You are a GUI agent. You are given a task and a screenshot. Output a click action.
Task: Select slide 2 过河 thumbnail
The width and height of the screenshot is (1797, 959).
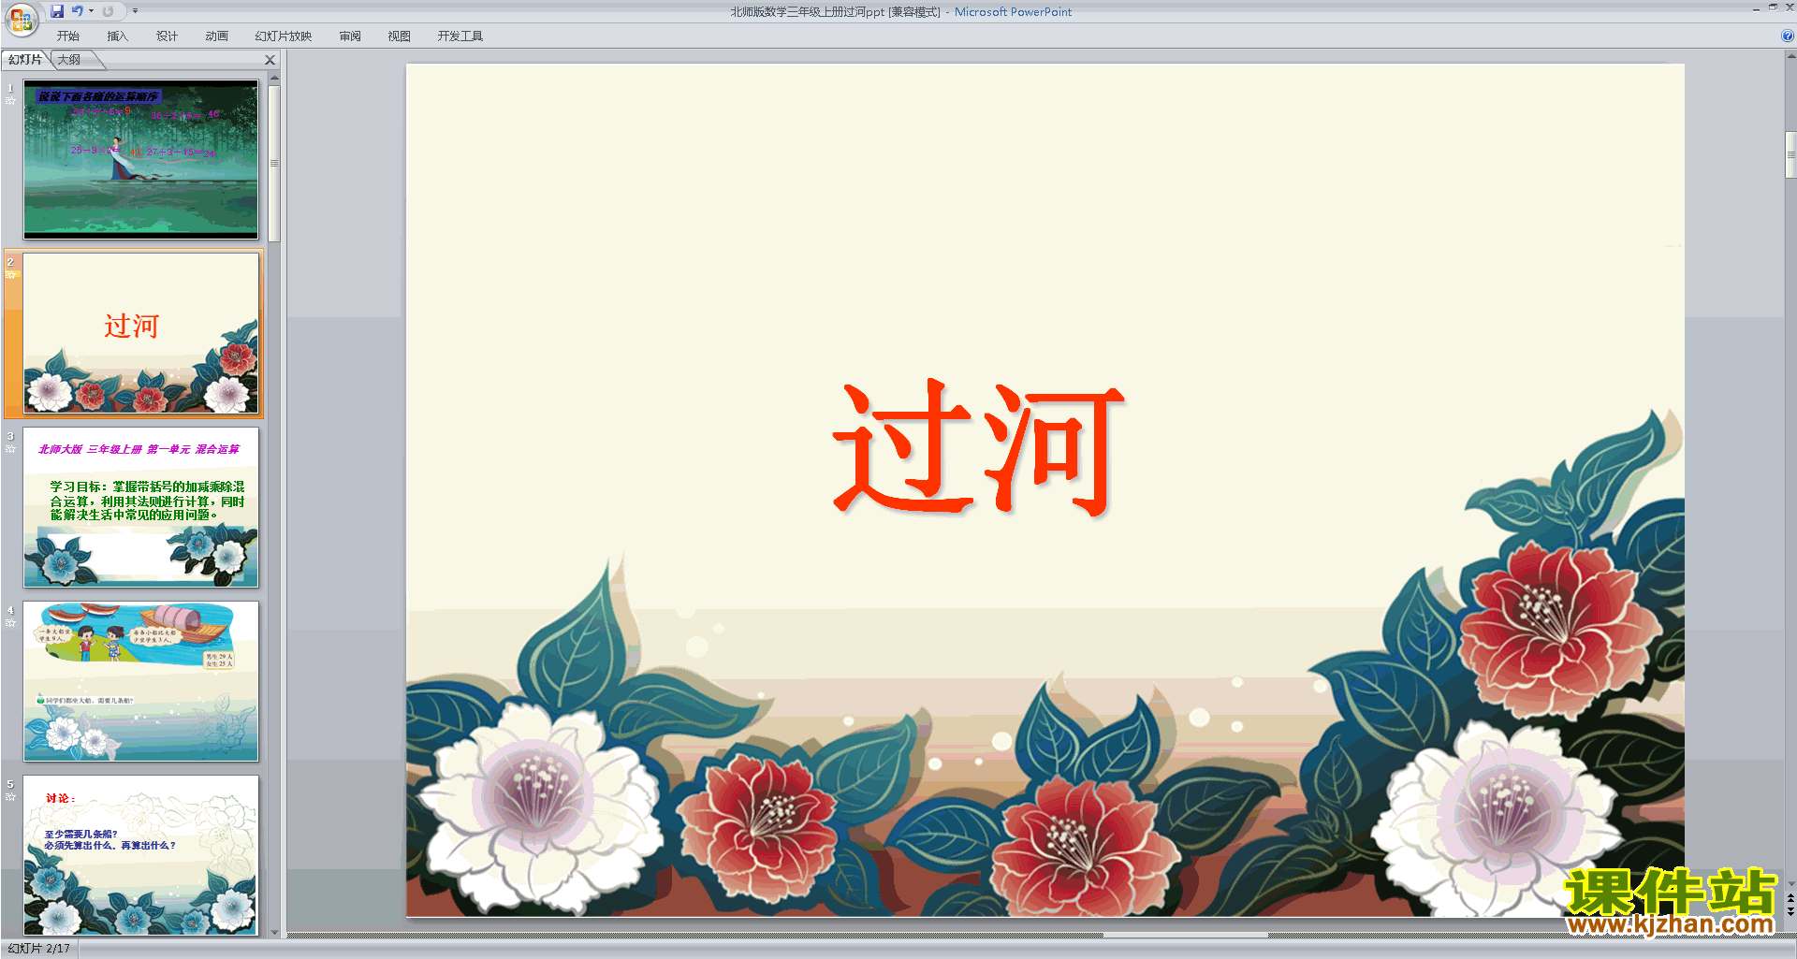[140, 333]
